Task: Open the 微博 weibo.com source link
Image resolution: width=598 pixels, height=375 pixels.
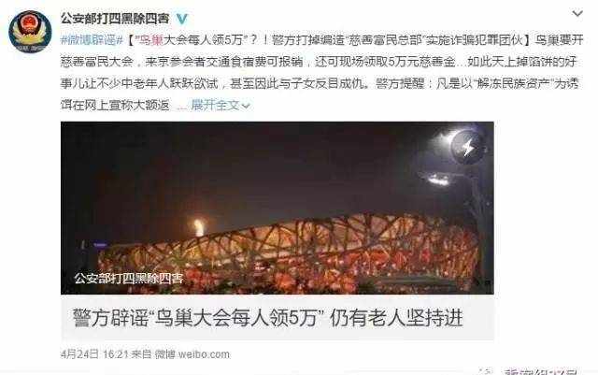Action: 192,354
